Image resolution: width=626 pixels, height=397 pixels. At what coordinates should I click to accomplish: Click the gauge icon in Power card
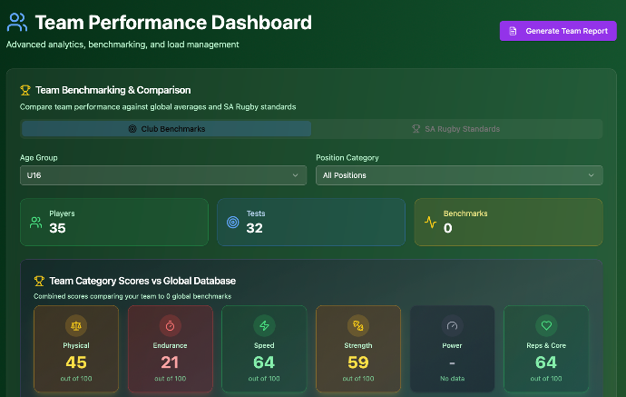(x=452, y=325)
